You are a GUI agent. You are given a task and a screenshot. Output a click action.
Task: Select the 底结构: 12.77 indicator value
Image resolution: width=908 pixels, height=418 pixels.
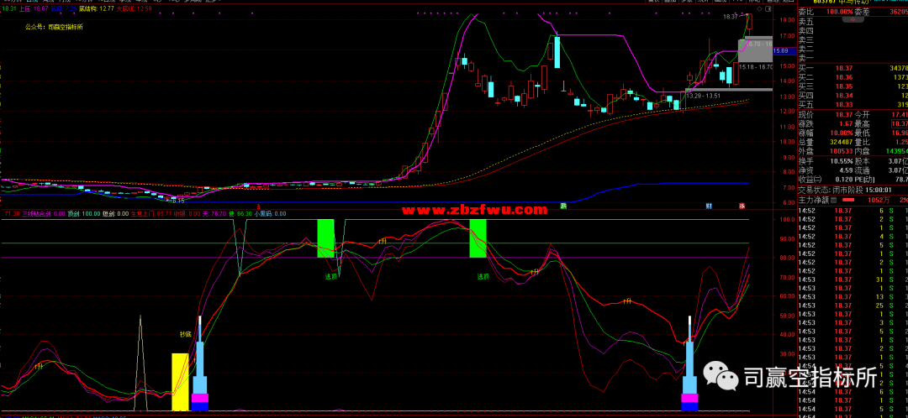coord(96,8)
